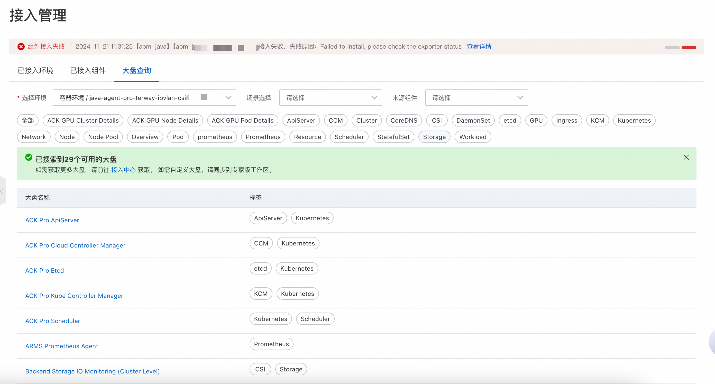Select the Kubernetes filter tag in top row

634,121
